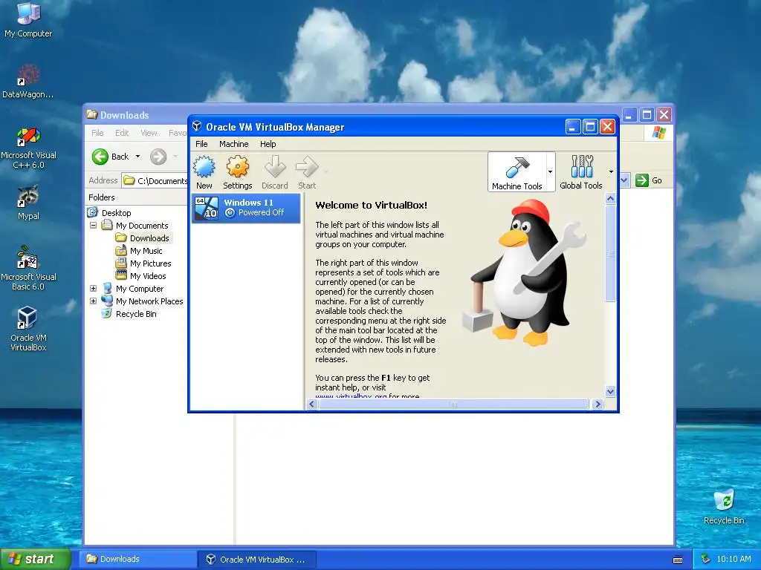761x570 pixels.
Task: Open the DataWagon desktop shortcut
Action: click(28, 81)
